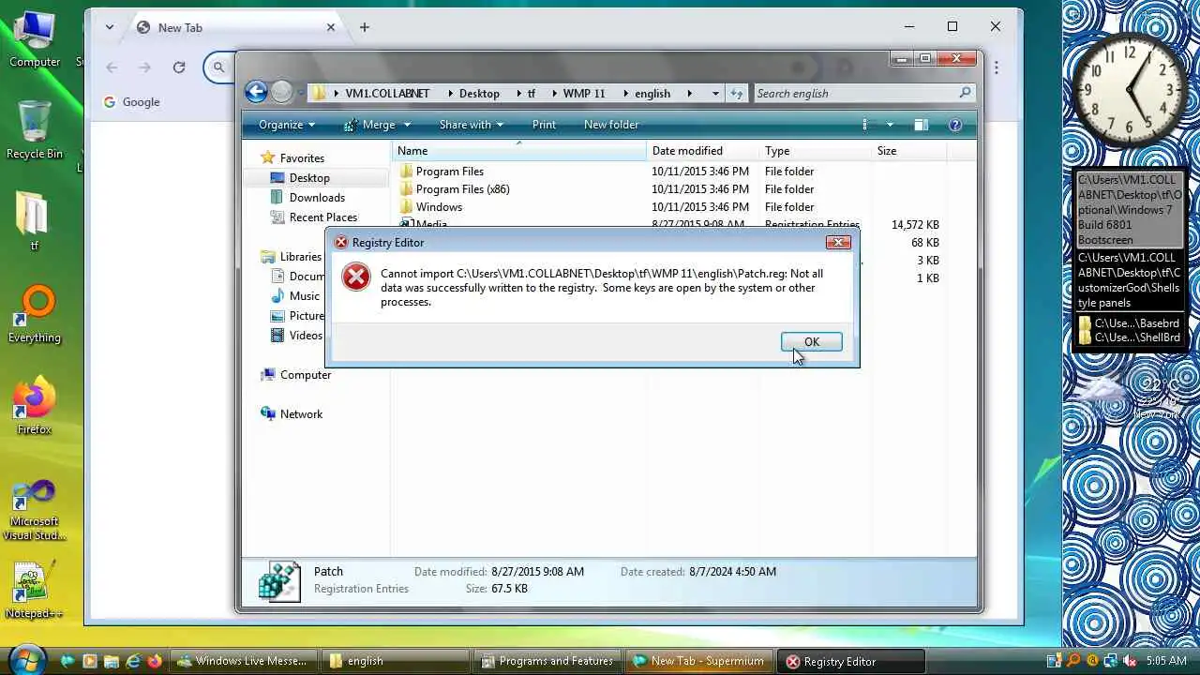The height and width of the screenshot is (675, 1200).
Task: Open the Google bookmark in the browser
Action: [132, 102]
